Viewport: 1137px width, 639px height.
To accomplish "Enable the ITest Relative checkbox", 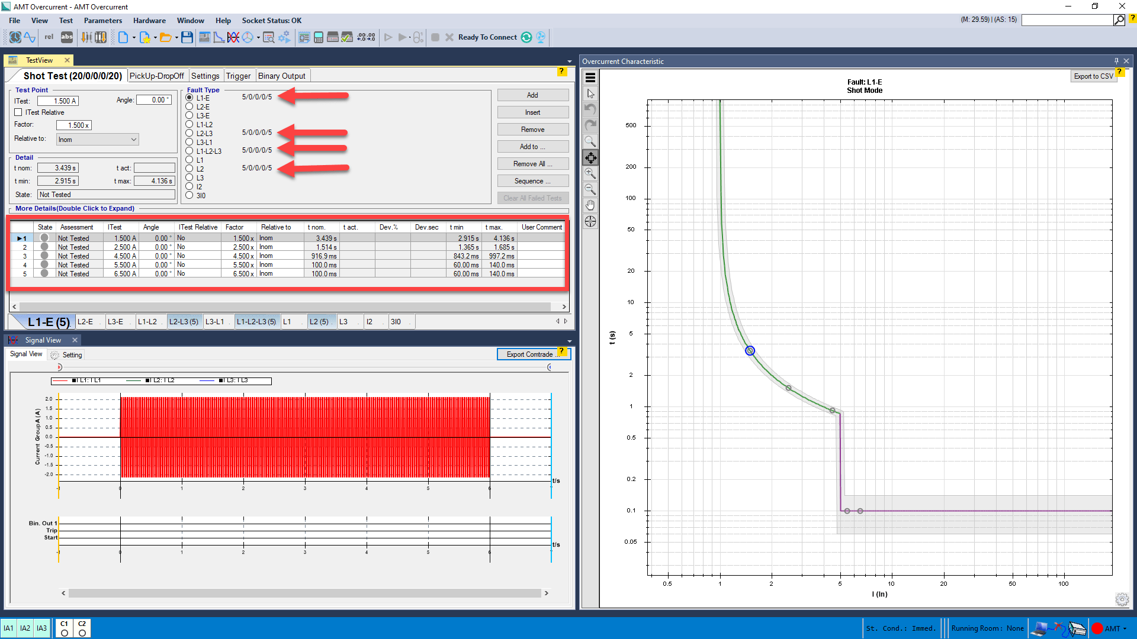I will click(18, 112).
